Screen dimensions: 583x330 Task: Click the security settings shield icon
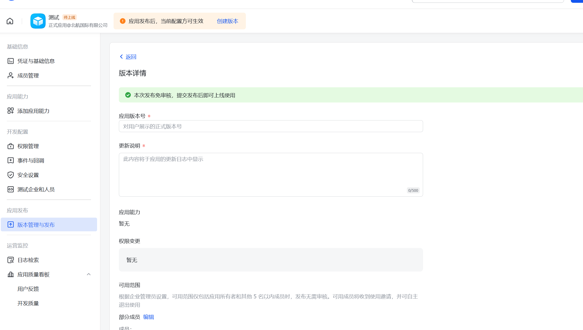[10, 175]
